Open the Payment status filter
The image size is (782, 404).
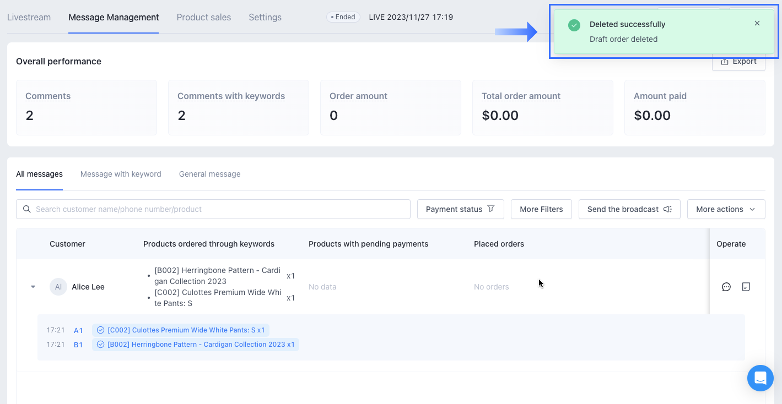(x=460, y=209)
